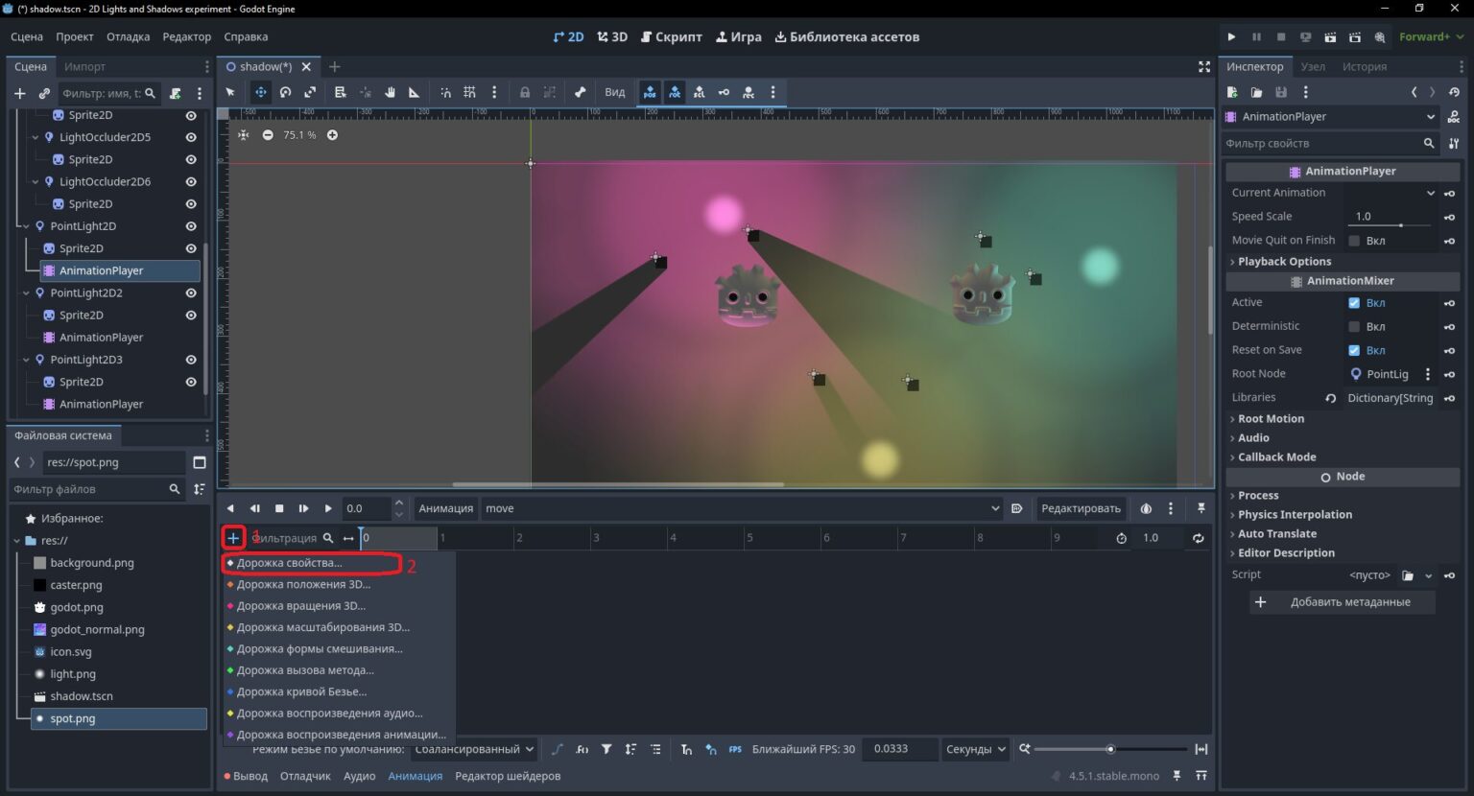Open Библиотека ассетов workspace
The width and height of the screenshot is (1474, 796).
847,36
